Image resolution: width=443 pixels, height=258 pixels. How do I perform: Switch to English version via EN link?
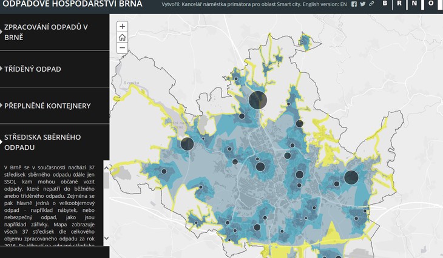click(x=343, y=4)
